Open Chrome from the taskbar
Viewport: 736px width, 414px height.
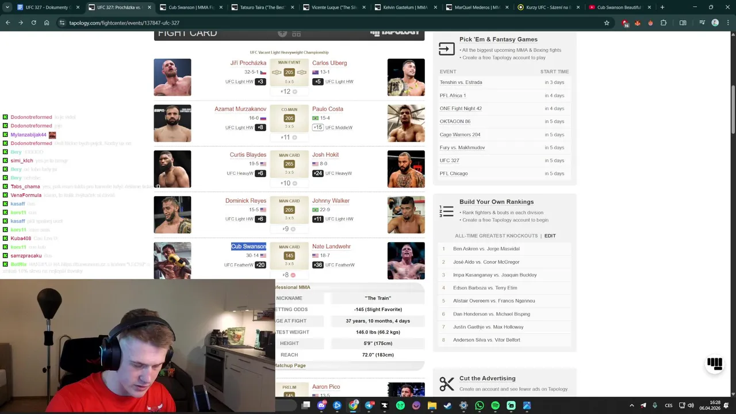click(353, 405)
